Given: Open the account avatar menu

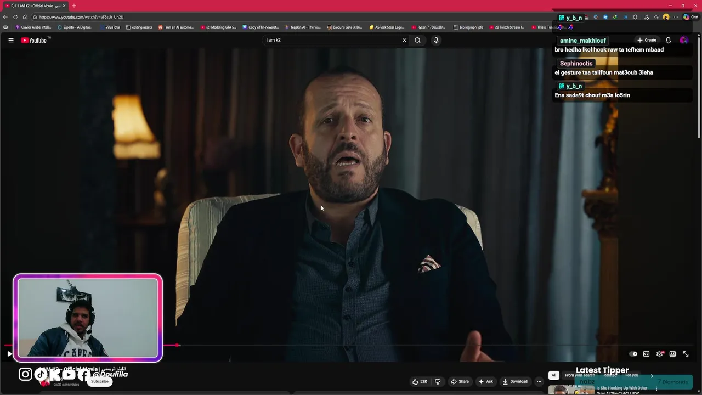Looking at the screenshot, I should pos(683,40).
